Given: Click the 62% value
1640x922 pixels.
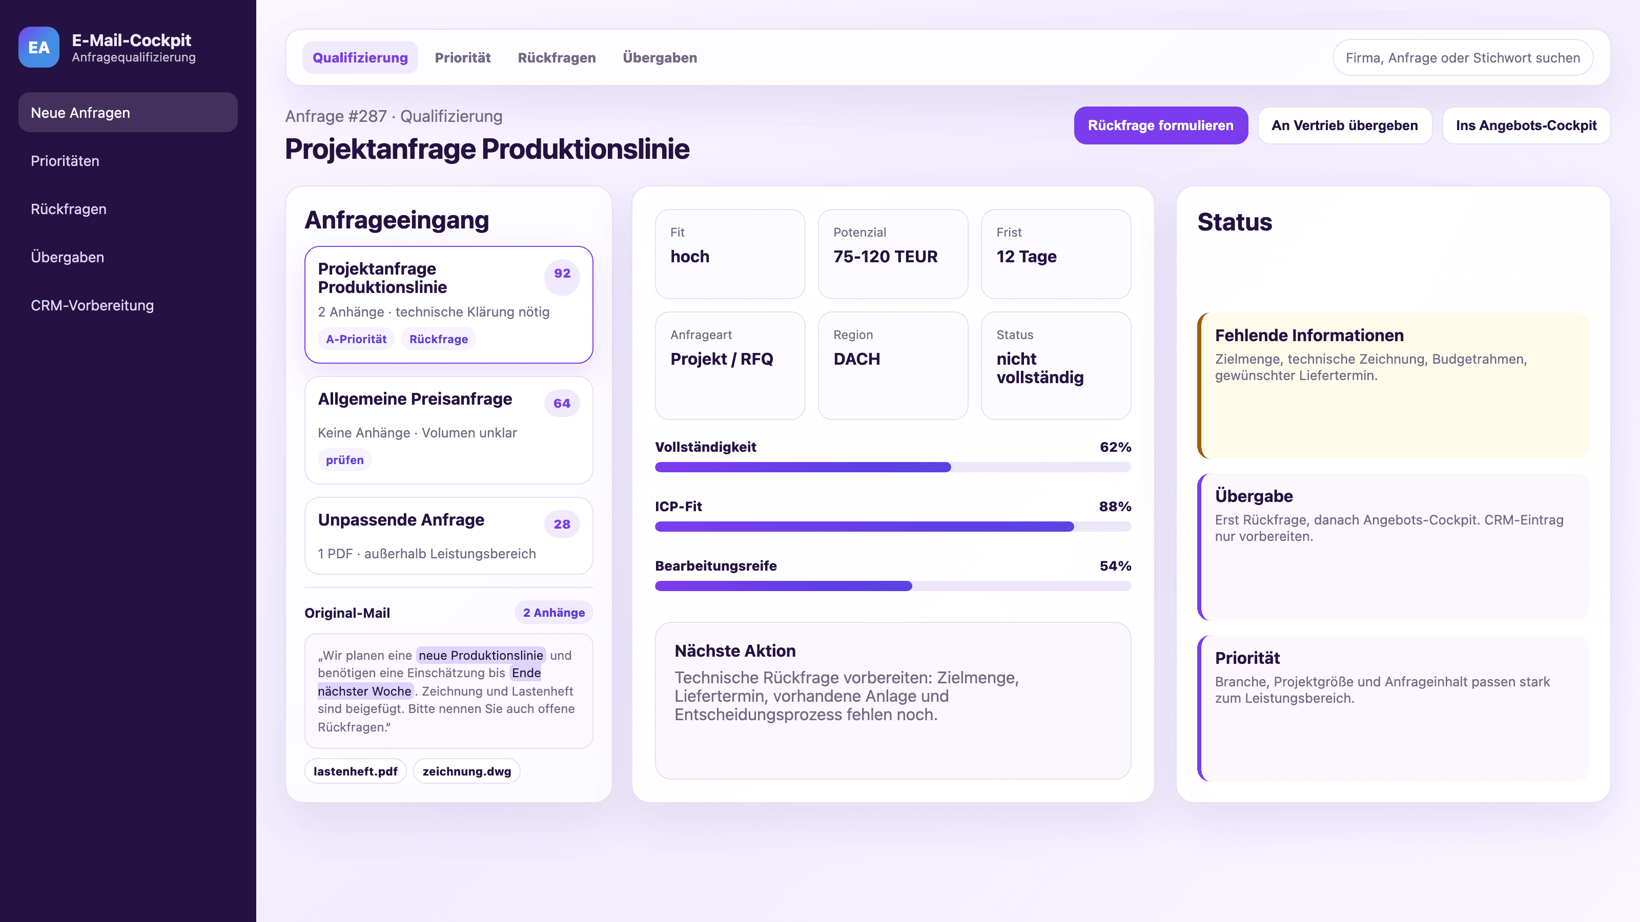Looking at the screenshot, I should tap(1115, 447).
